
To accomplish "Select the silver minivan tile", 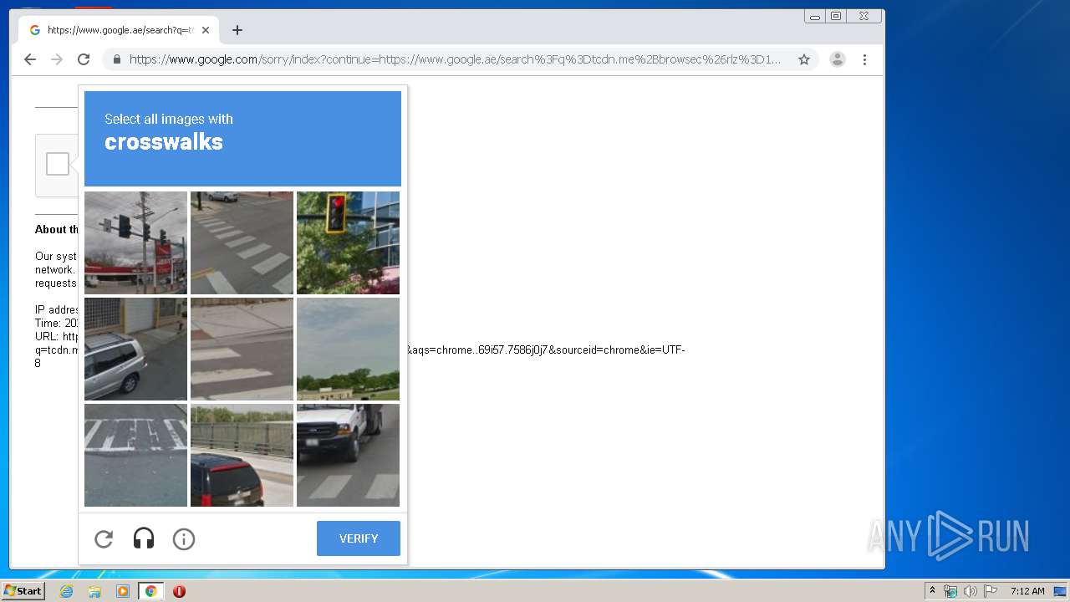I will [x=135, y=349].
